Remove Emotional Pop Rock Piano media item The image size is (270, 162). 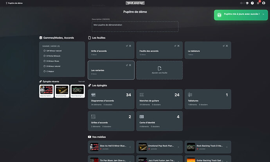coord(178,147)
